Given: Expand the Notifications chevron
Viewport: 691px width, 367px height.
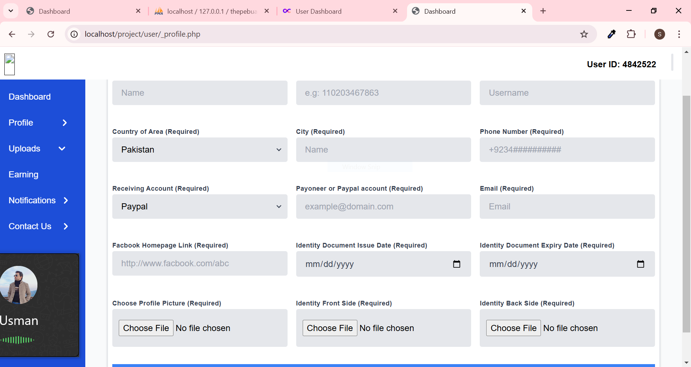Looking at the screenshot, I should click(x=66, y=200).
